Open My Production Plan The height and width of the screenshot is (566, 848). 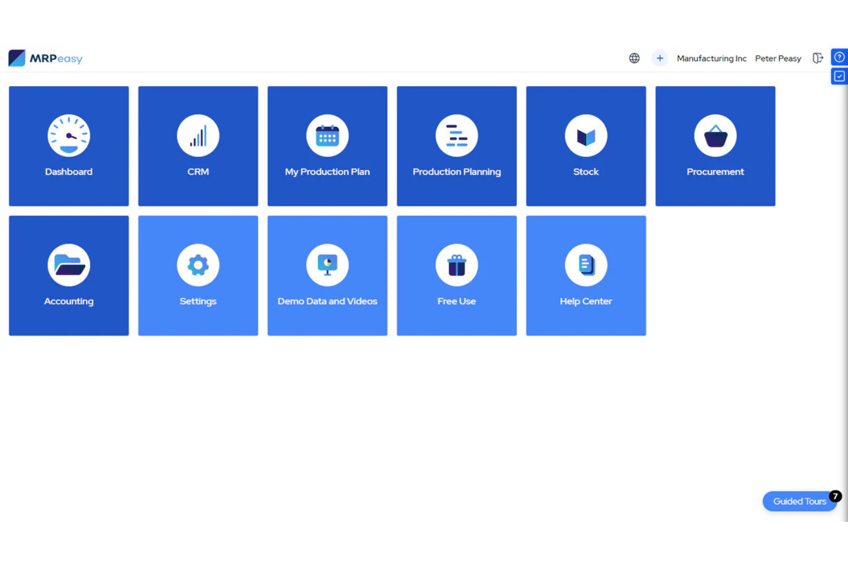327,146
